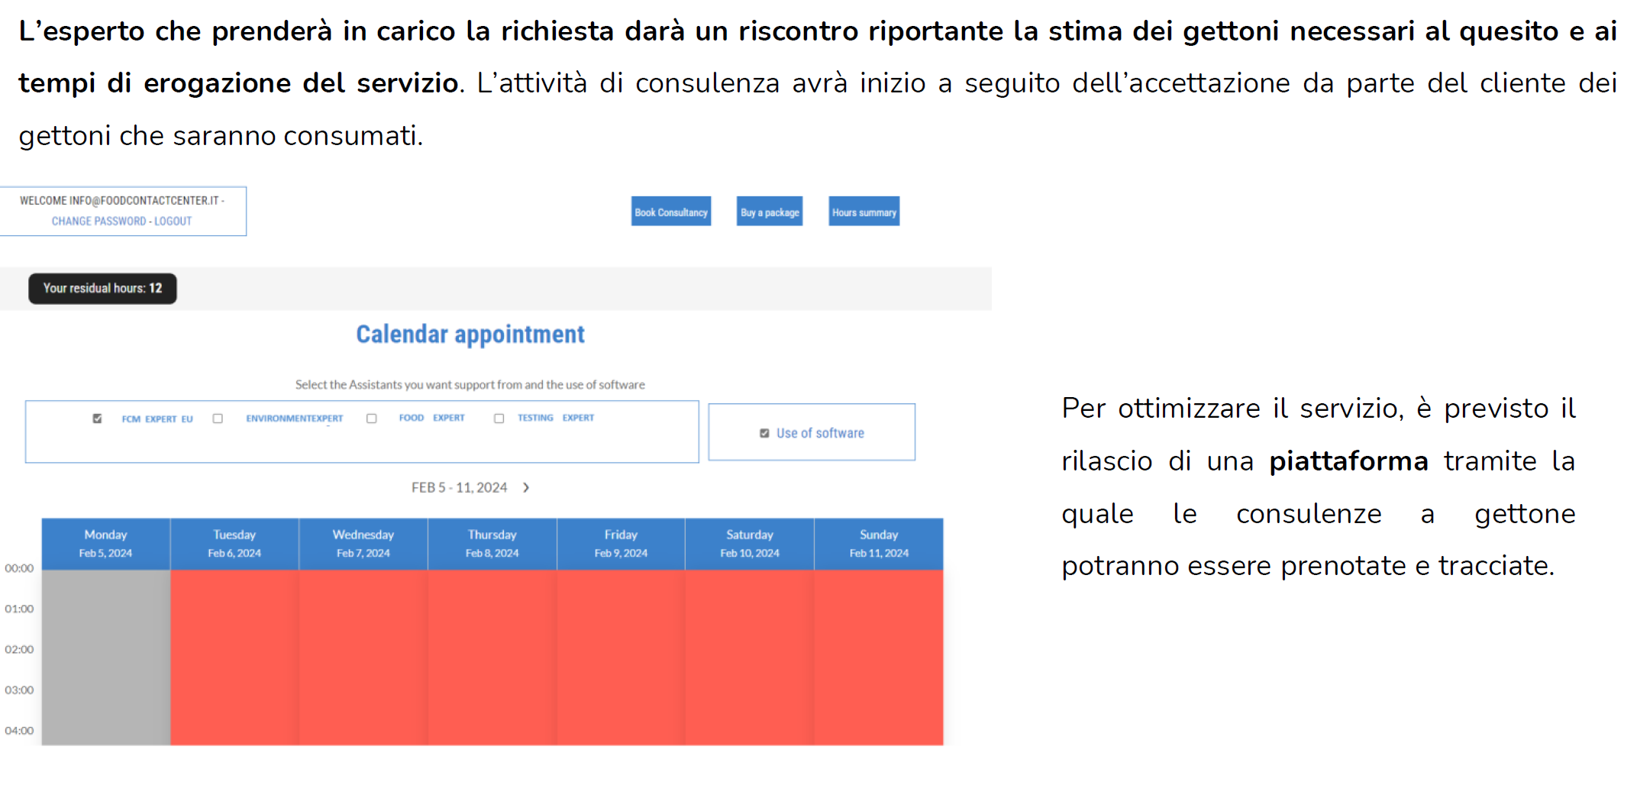Select the Monday Feb 5 column header
This screenshot has width=1637, height=795.
pos(105,544)
